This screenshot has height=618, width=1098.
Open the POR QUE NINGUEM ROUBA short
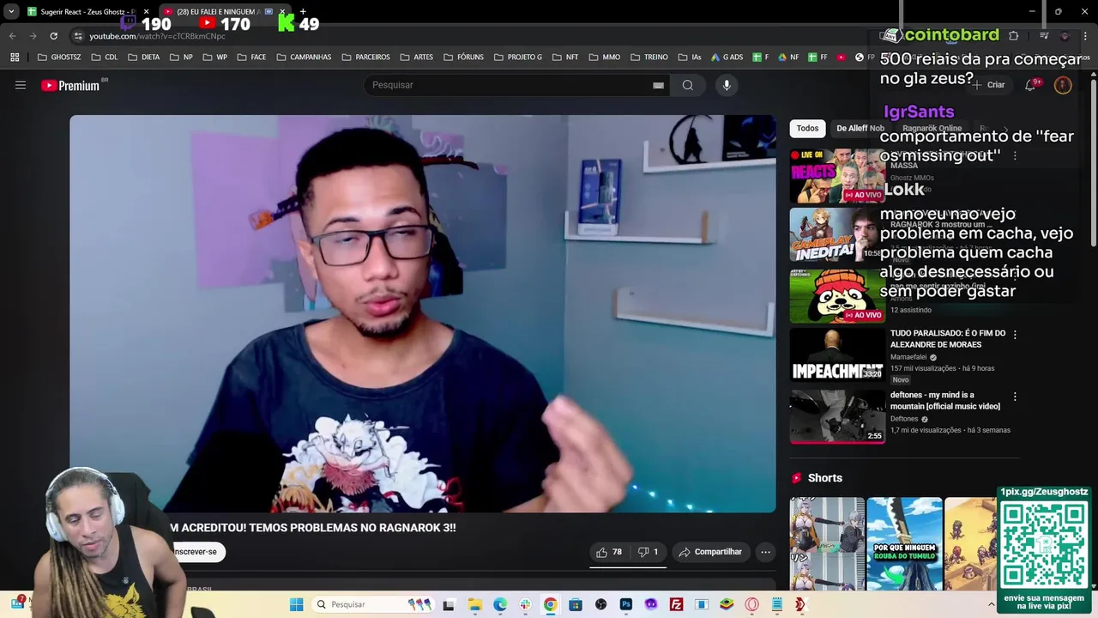(x=904, y=544)
